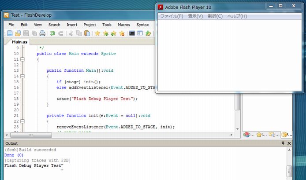This screenshot has height=180, width=306.
Task: Click the Output panel scrollbar thumb
Action: click(289, 172)
